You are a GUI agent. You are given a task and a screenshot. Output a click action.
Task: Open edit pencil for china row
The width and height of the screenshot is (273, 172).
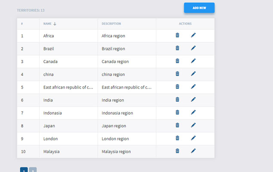pyautogui.click(x=193, y=74)
